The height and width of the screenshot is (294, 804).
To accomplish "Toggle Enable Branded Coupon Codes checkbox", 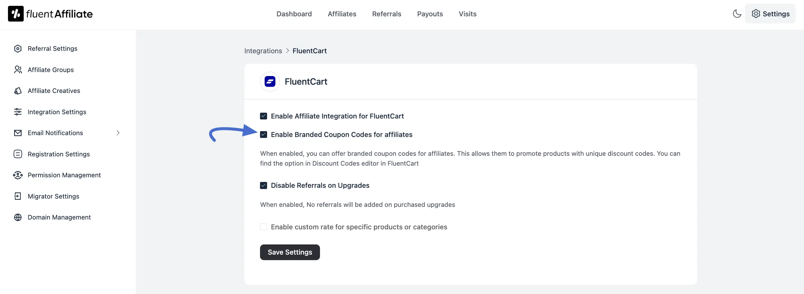I will 263,135.
